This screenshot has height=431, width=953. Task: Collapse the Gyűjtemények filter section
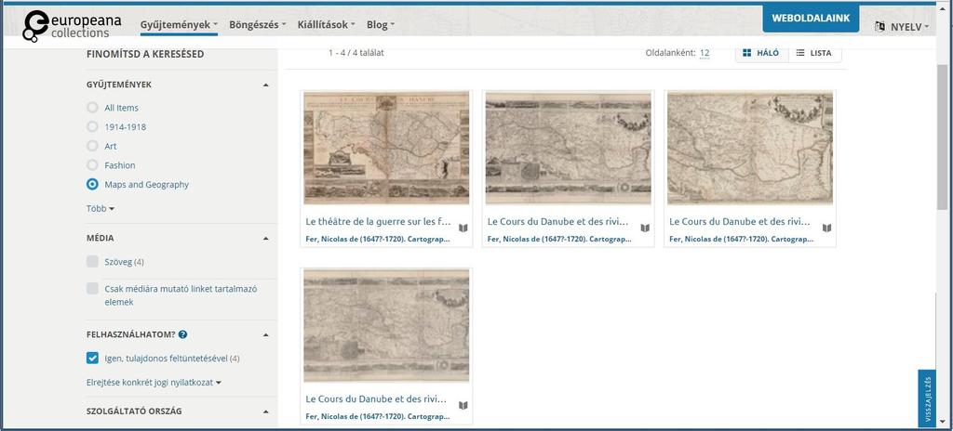point(265,85)
